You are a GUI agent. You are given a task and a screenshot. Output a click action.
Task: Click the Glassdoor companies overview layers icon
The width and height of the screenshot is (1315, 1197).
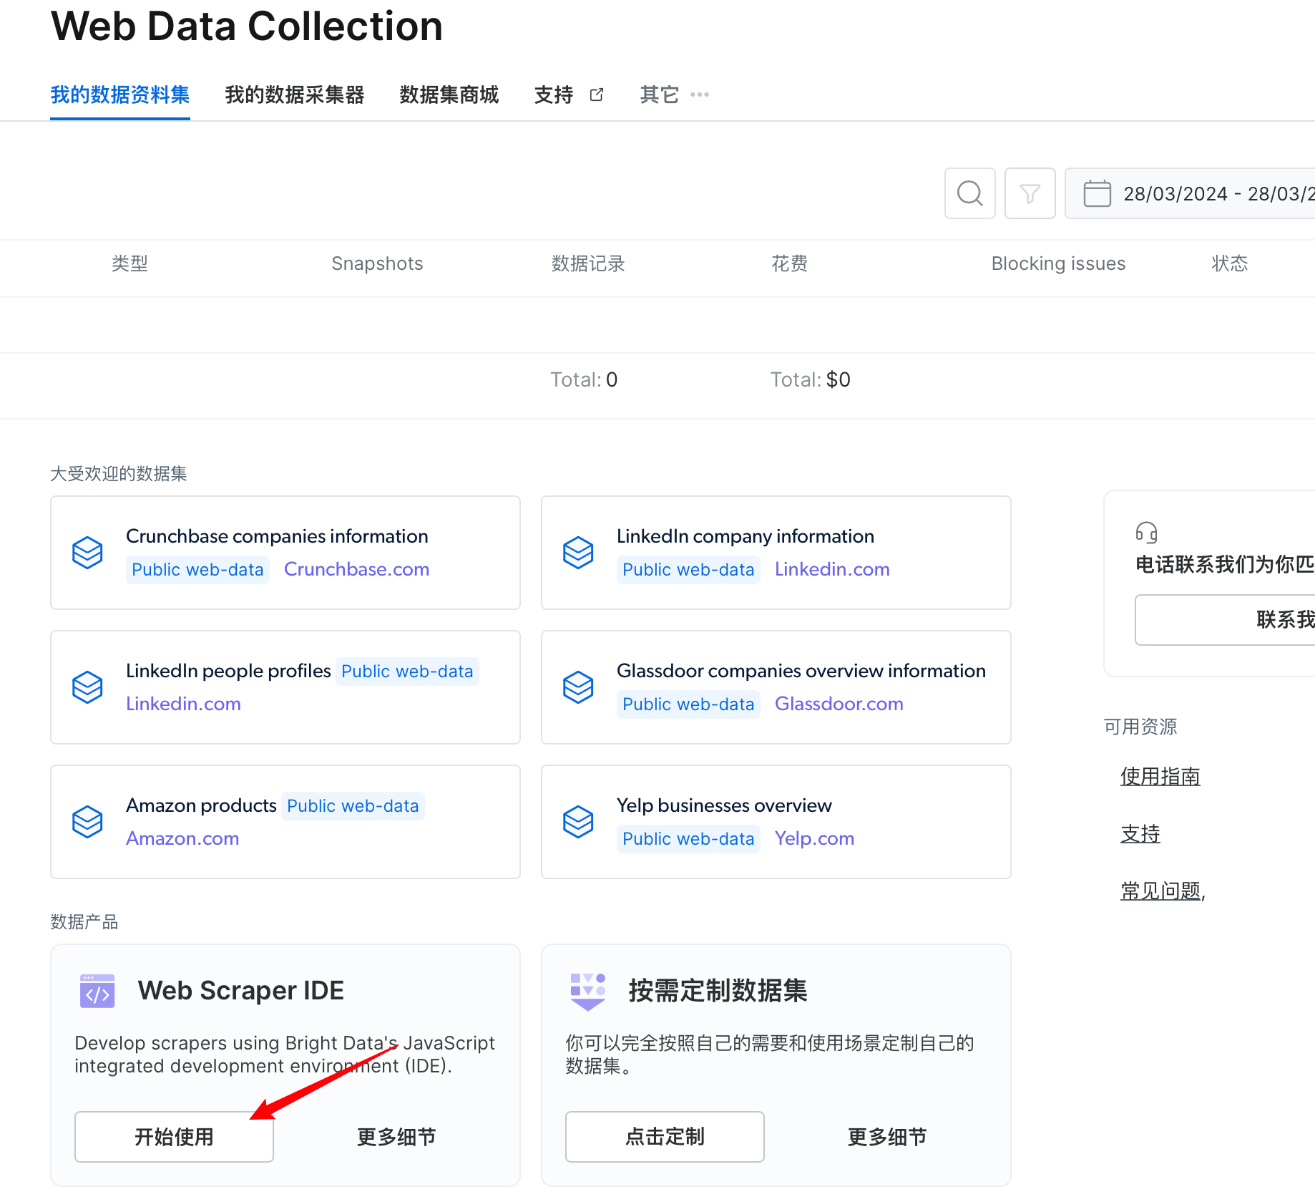click(578, 687)
